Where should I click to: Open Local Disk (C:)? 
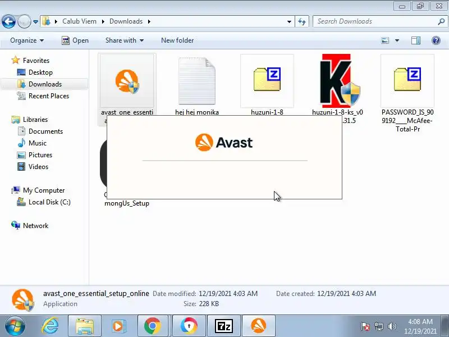tap(44, 202)
